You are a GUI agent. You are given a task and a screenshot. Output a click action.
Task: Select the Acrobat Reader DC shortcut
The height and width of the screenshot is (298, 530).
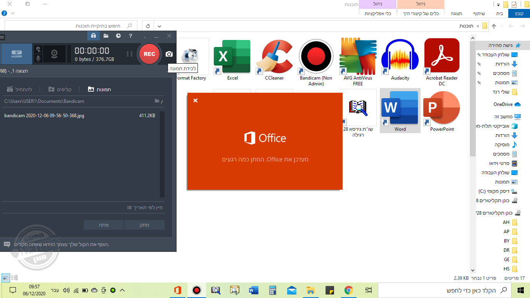[x=442, y=62]
